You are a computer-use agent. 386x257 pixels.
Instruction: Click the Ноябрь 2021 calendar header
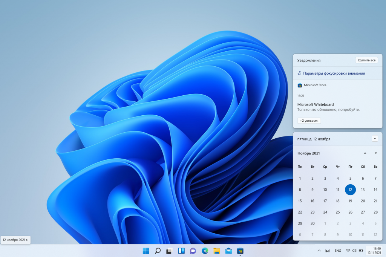click(308, 153)
